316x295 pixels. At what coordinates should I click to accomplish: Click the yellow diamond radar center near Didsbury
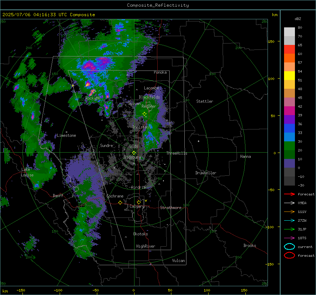click(x=134, y=153)
